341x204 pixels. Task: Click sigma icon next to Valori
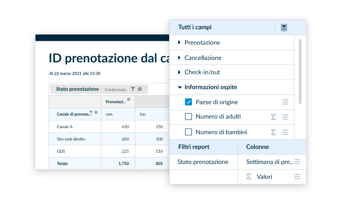(x=249, y=177)
